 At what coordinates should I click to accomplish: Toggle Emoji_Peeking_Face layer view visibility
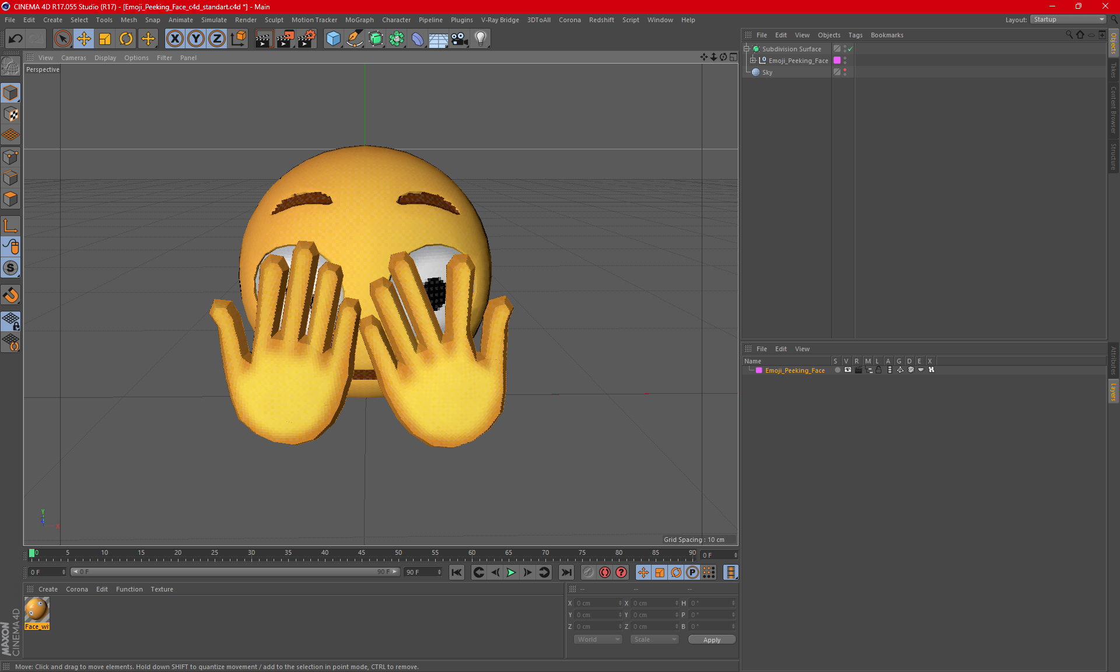pyautogui.click(x=848, y=370)
